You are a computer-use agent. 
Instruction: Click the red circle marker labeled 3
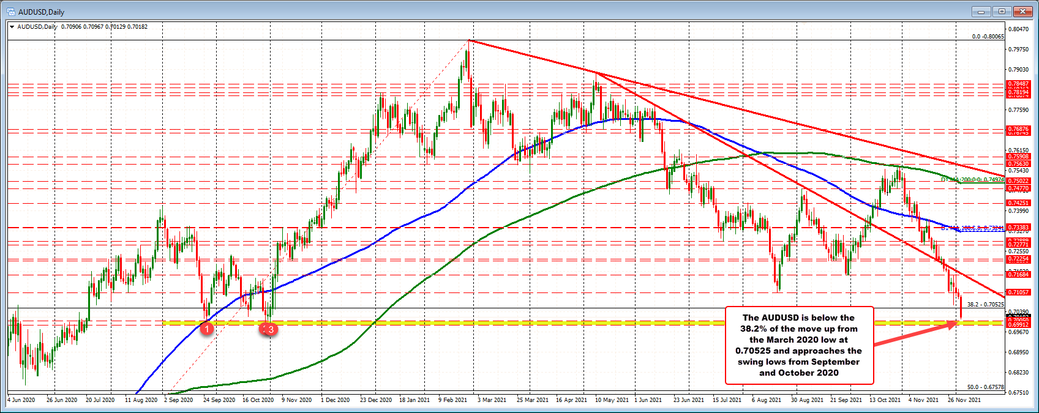(x=272, y=329)
